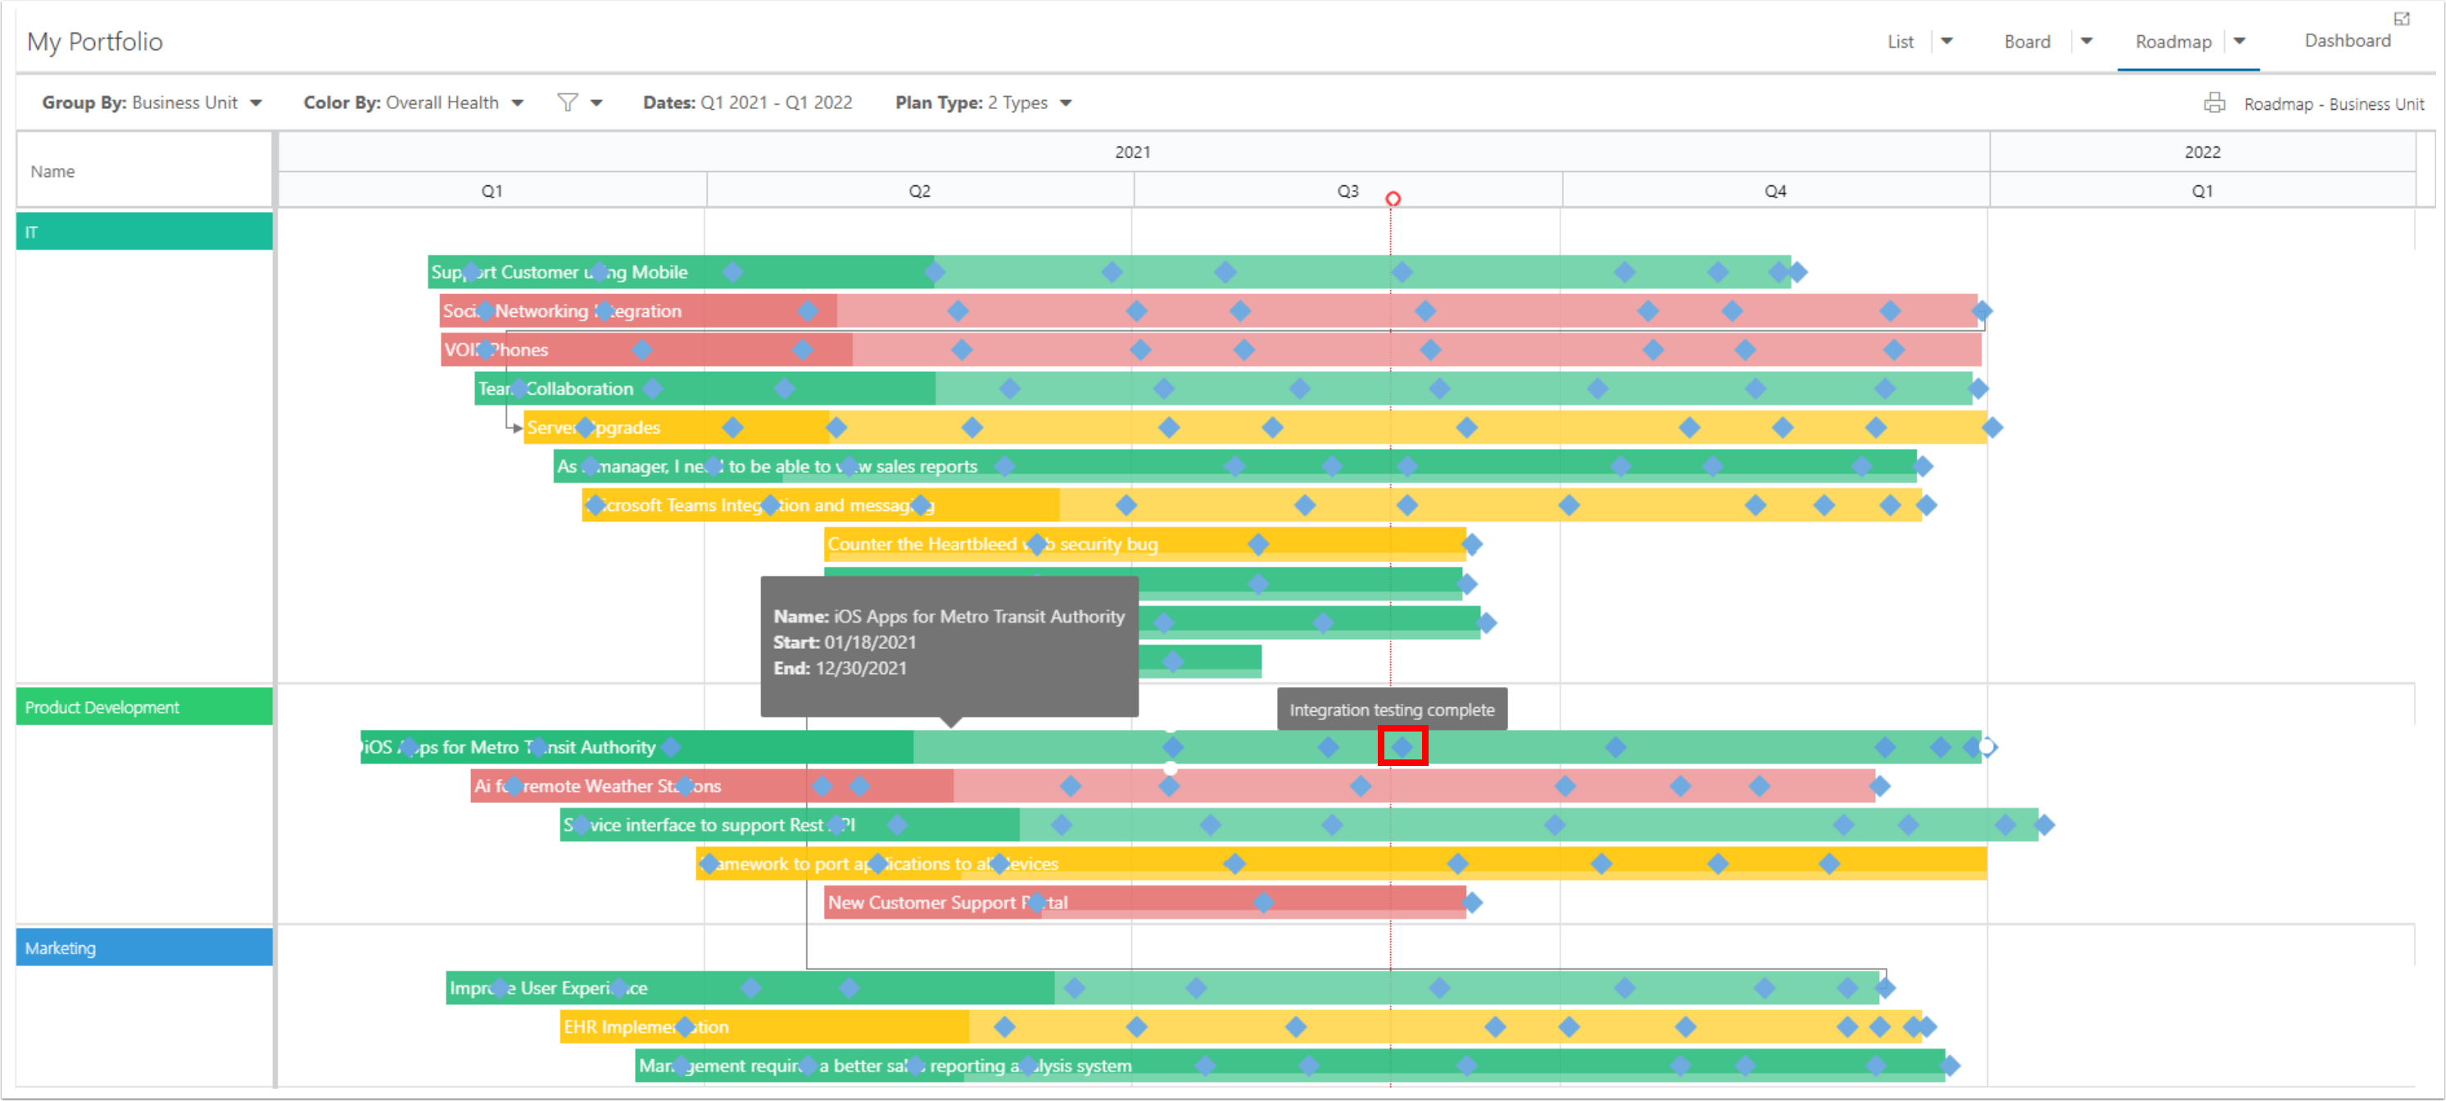Viewport: 2446px width, 1101px height.
Task: Click the Management requires better sales reporting bar
Action: [x=1290, y=1066]
